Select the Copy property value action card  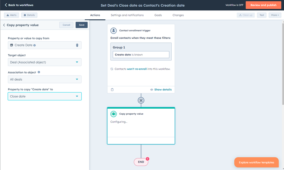141,126
